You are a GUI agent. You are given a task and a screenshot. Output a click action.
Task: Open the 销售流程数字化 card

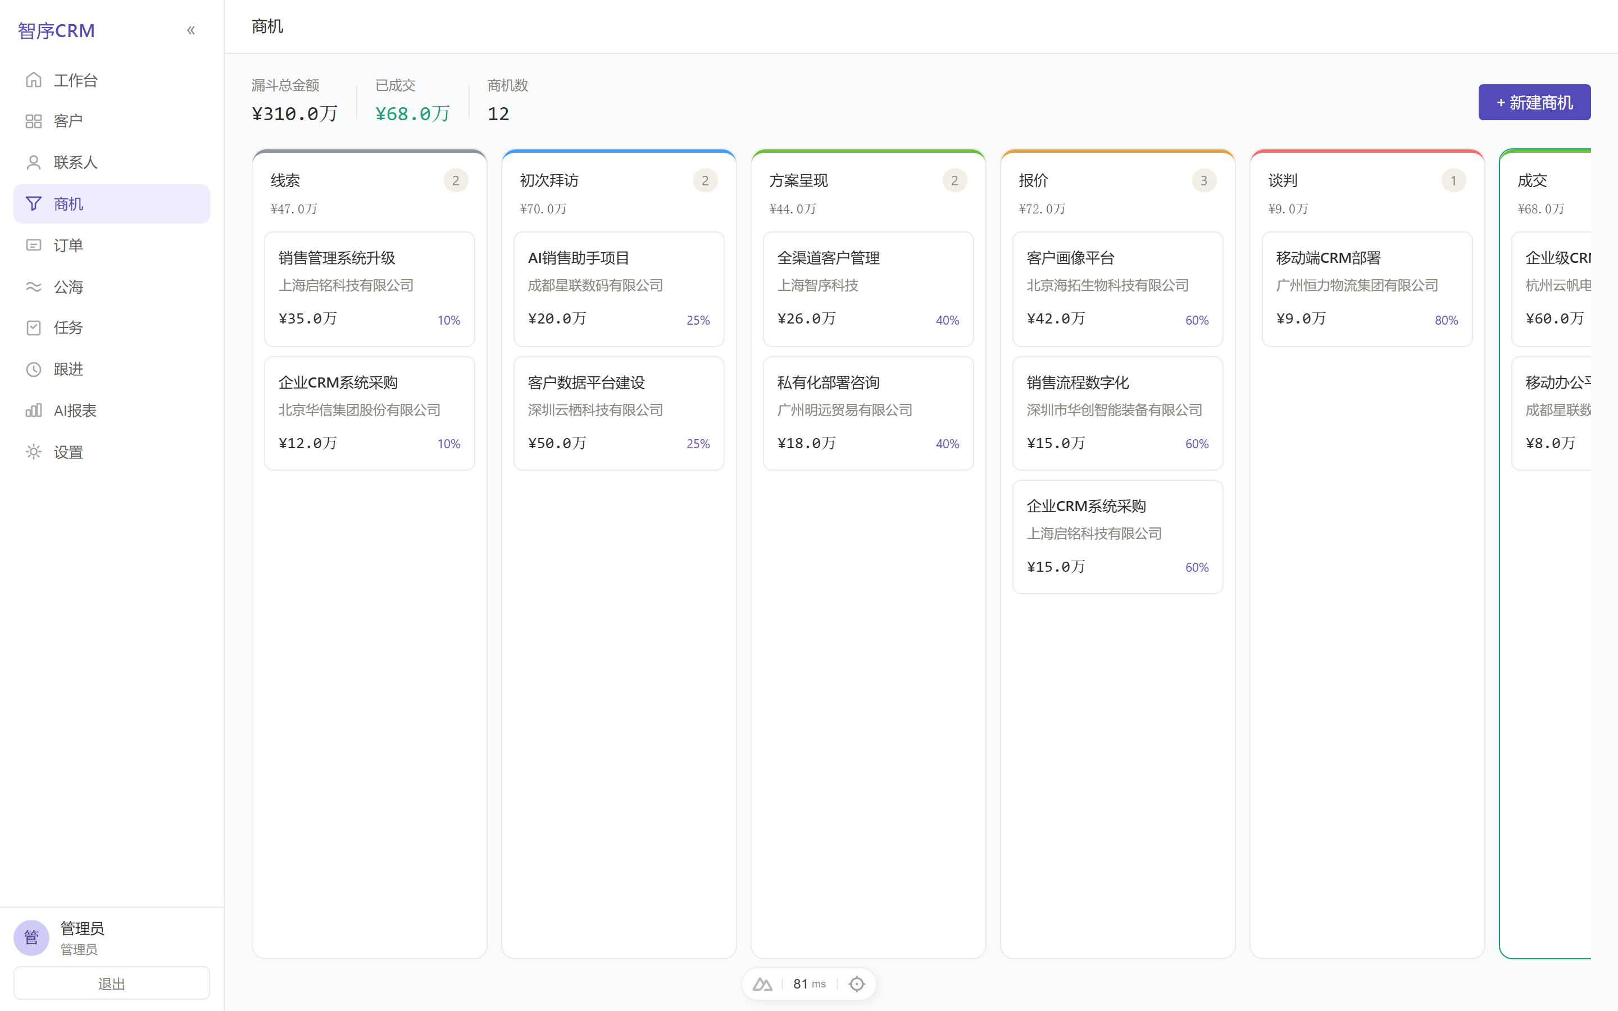1118,413
